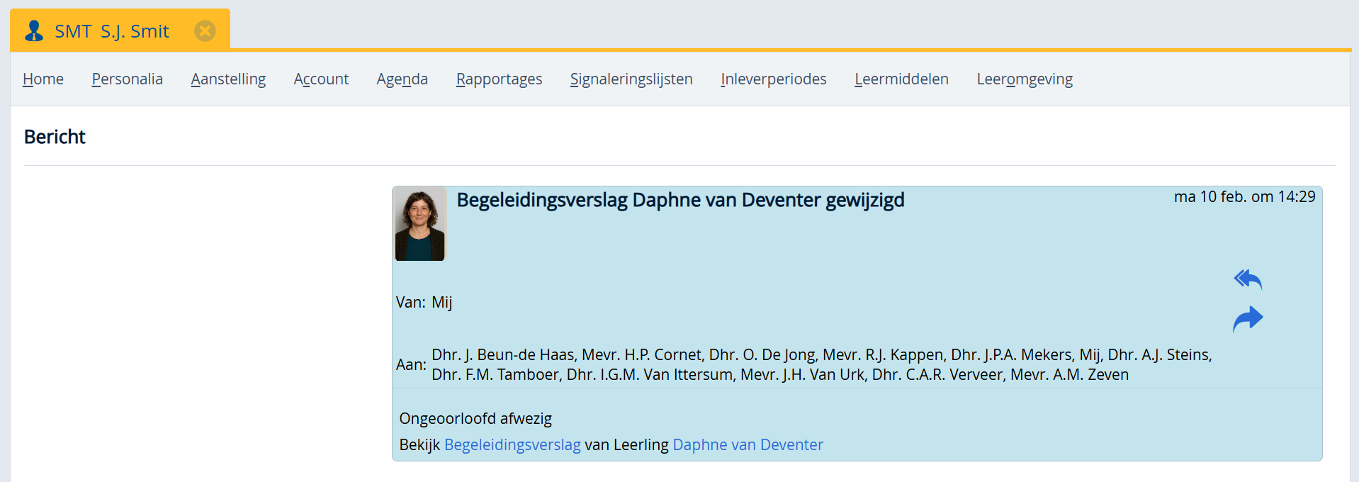Screen dimensions: 1359x482
Task: Open the Begeleidingsverslag link
Action: click(x=512, y=444)
